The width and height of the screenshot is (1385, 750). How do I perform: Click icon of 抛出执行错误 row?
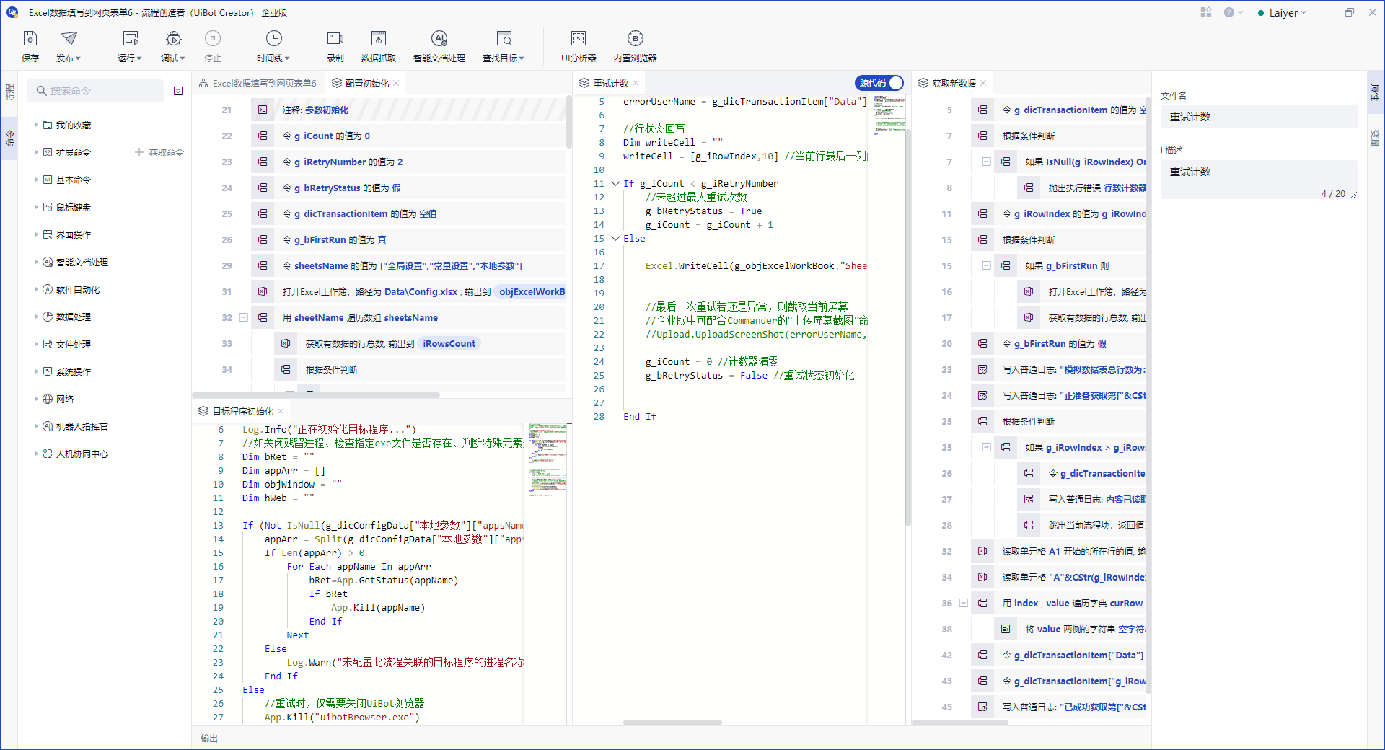click(1029, 187)
